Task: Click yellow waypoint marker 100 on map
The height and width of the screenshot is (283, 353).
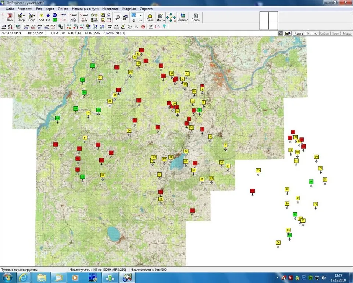Action: 154,157
